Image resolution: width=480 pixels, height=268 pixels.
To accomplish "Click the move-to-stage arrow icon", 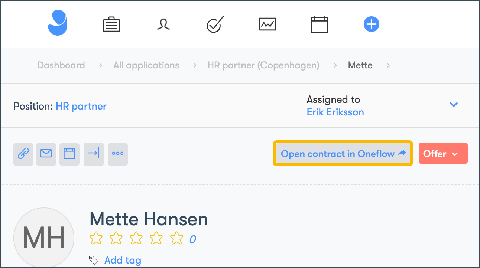I will 94,154.
